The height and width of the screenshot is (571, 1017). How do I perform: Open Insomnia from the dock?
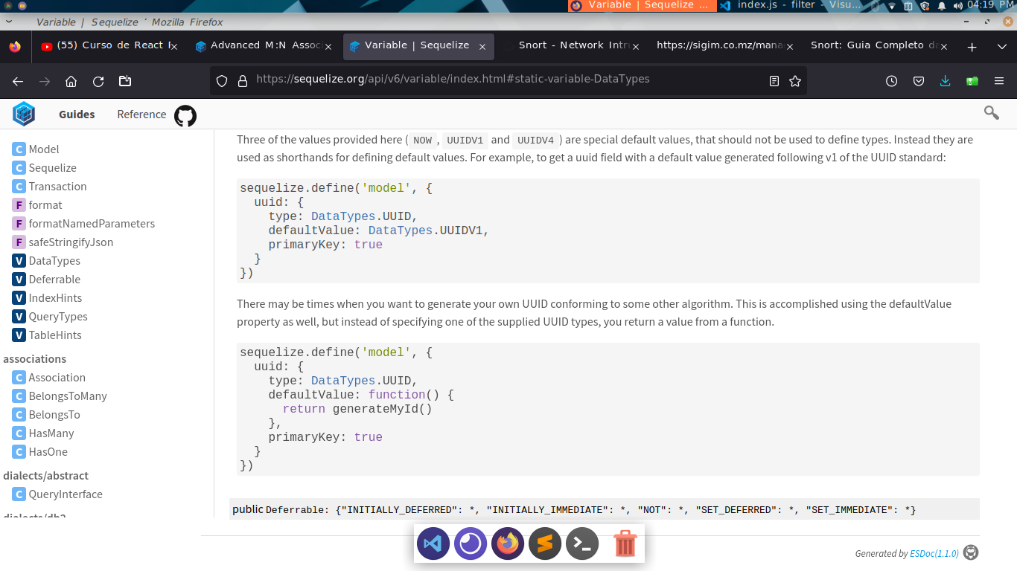[470, 543]
